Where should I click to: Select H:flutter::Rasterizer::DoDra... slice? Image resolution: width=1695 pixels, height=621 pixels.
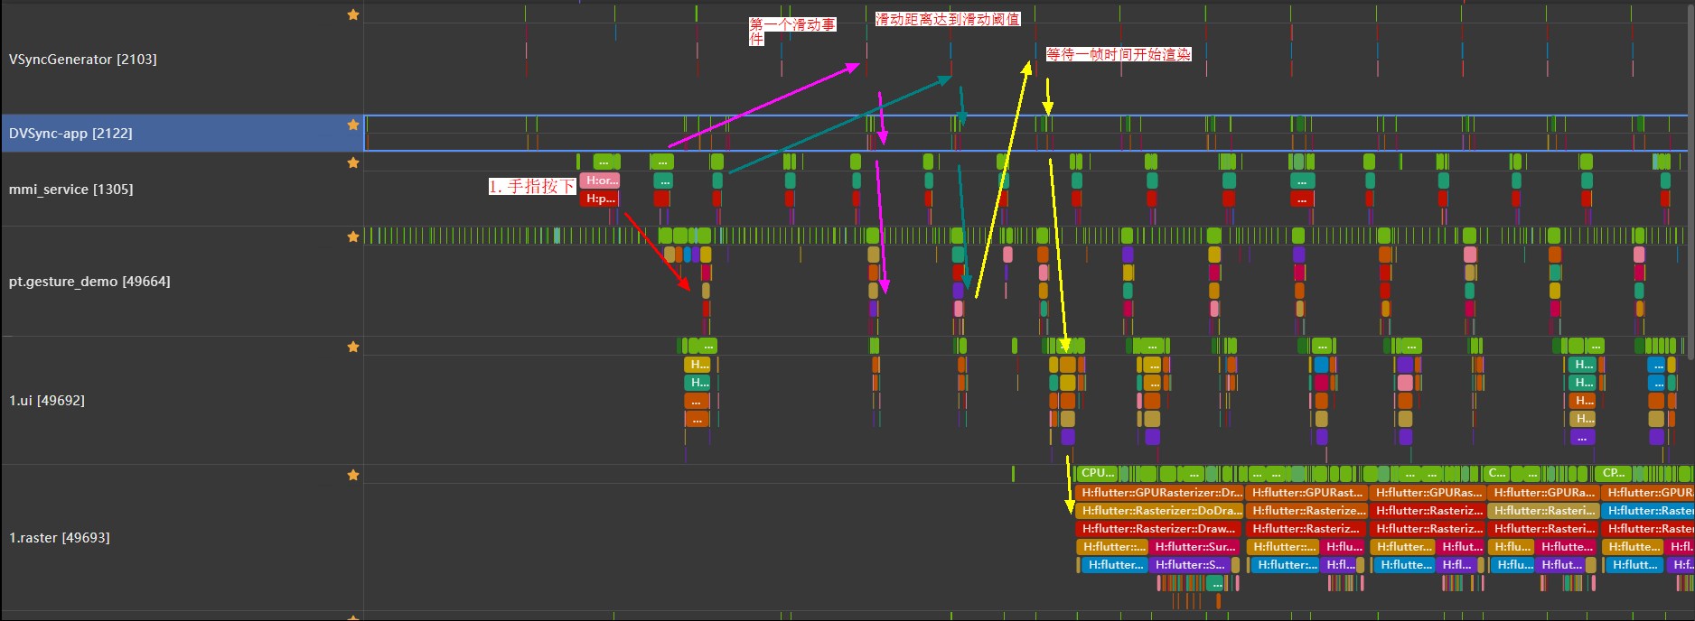[x=1160, y=511]
